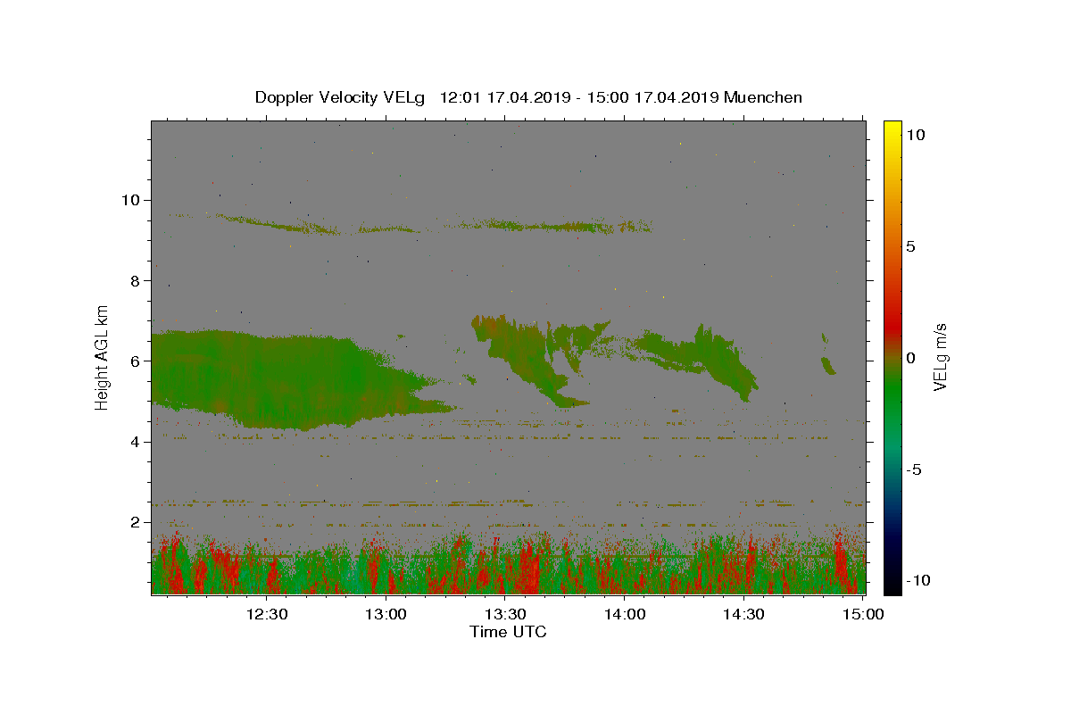Click the Height AGL km axis title
1071x714 pixels.
103,357
